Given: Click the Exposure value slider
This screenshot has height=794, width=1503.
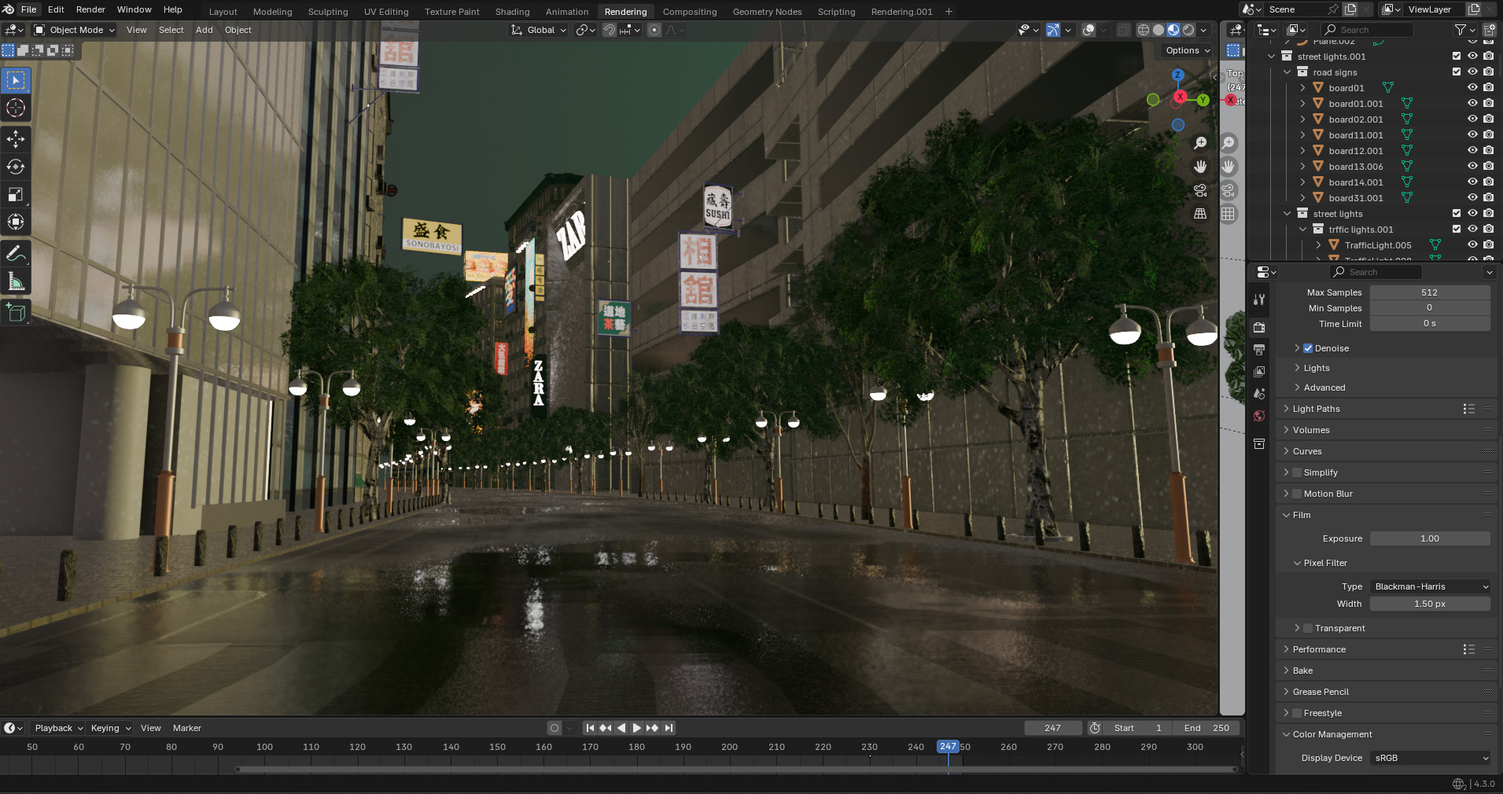Looking at the screenshot, I should coord(1430,539).
